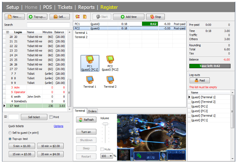
Task: Enable the Print checkbox
Action: click(51, 117)
